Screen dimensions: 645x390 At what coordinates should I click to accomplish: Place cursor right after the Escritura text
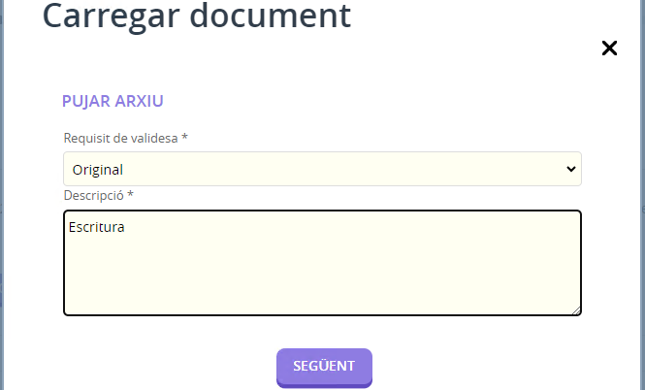pos(125,227)
